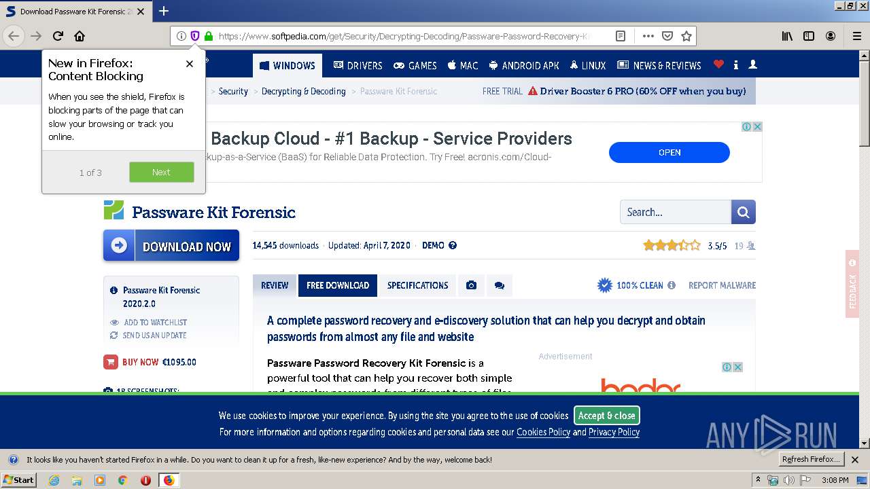Open News & Reviews section

[659, 66]
